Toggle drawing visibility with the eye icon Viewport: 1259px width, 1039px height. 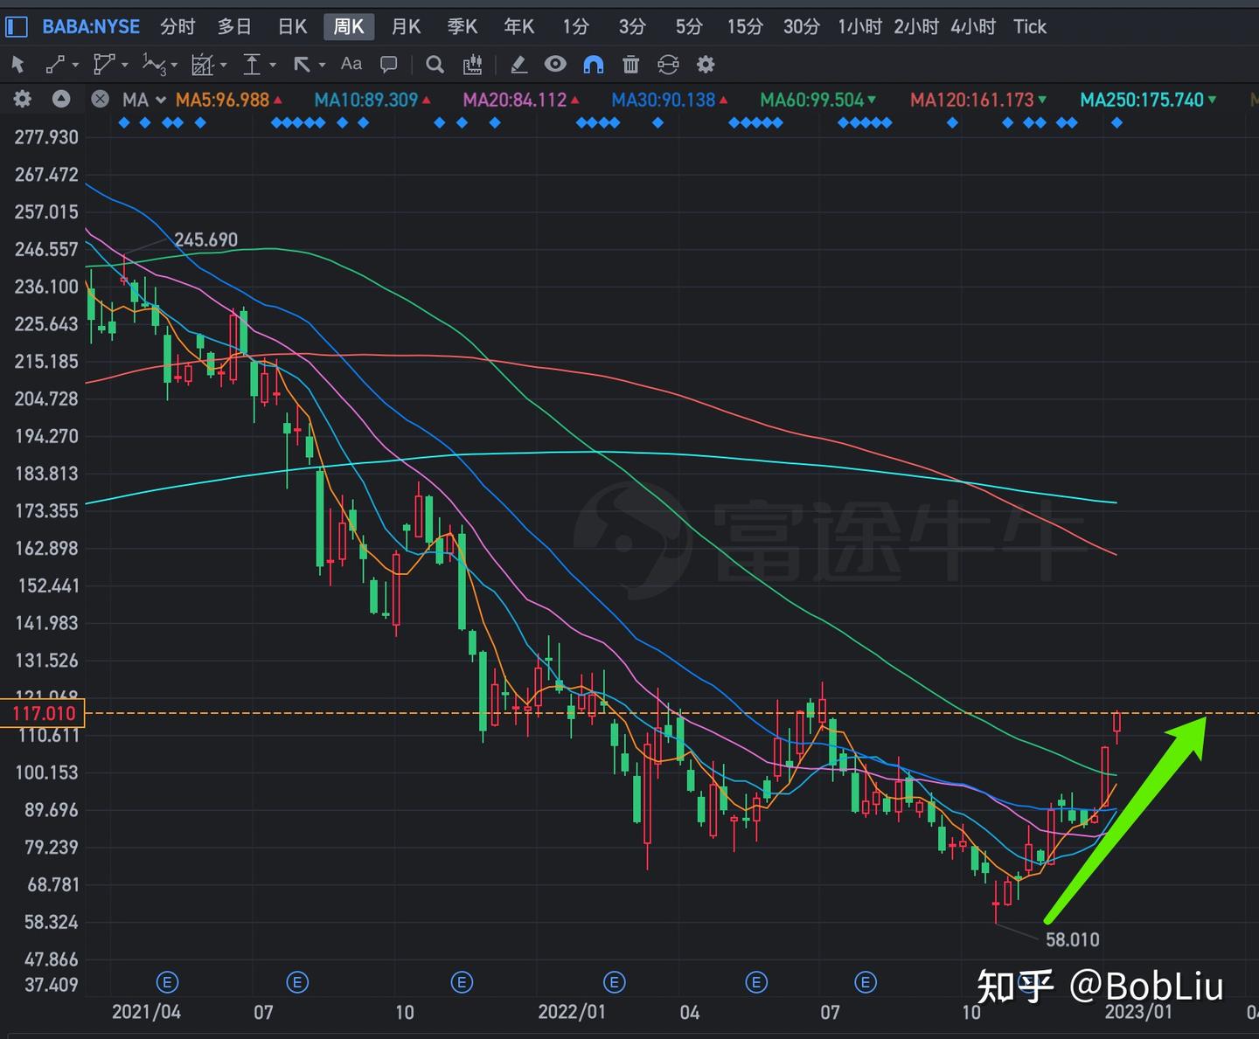pyautogui.click(x=555, y=64)
